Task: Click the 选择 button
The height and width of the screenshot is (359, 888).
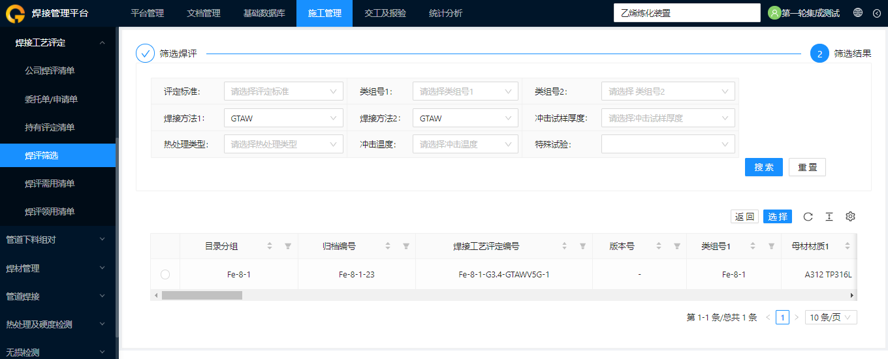Action: [x=778, y=217]
